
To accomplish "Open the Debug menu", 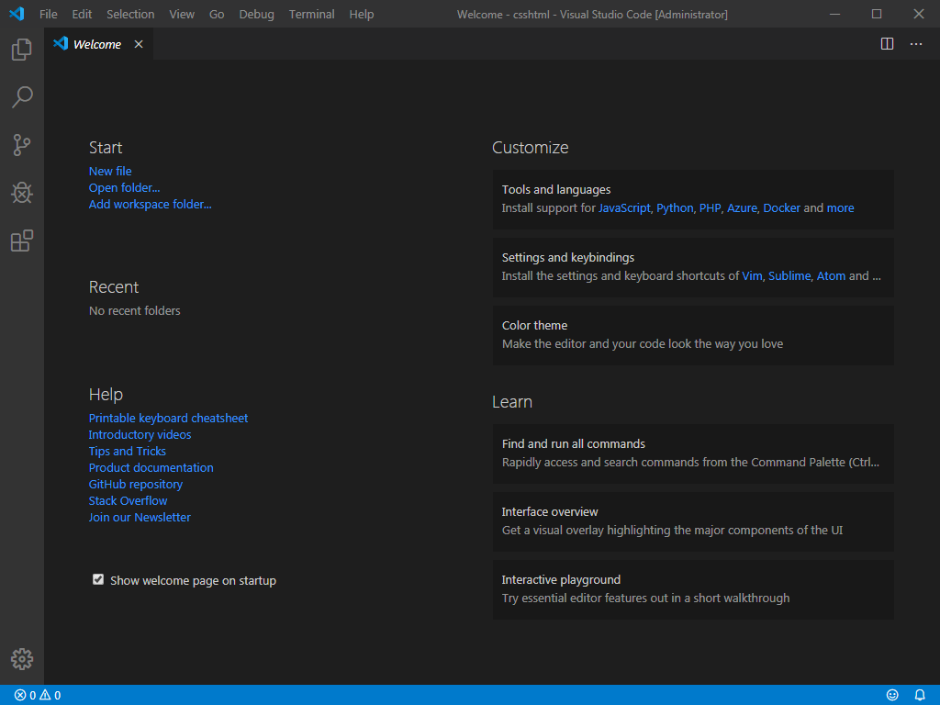I will [257, 15].
